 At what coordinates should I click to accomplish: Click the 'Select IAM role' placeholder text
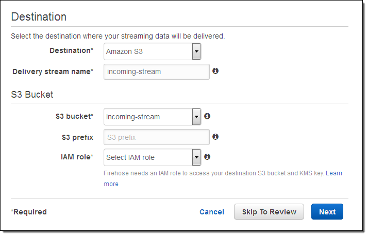click(x=130, y=157)
